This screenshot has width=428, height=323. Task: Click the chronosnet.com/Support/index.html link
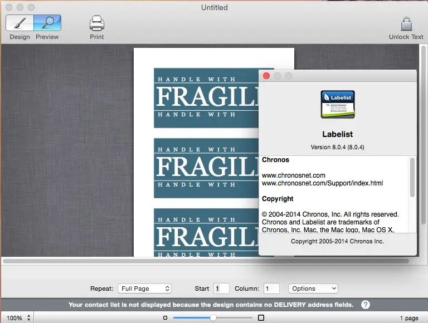[x=322, y=183]
